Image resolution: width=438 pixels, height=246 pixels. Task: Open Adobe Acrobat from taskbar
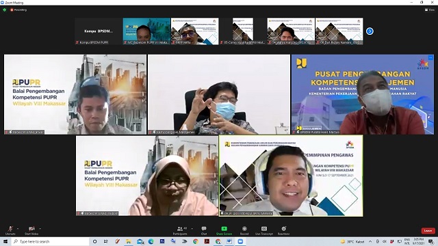point(207,241)
